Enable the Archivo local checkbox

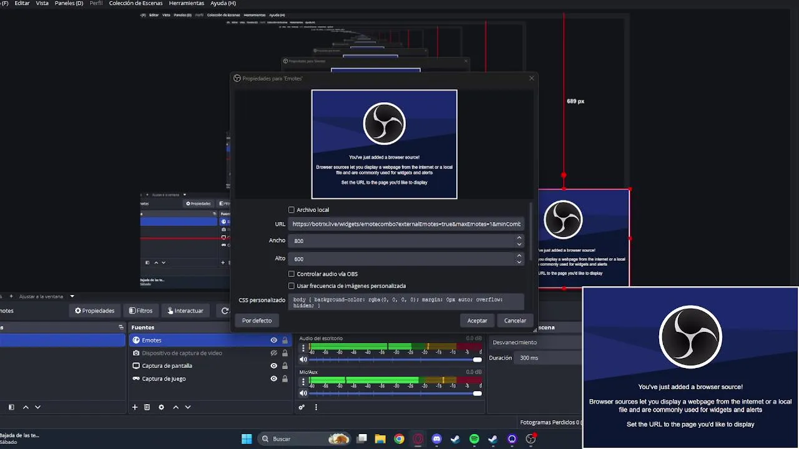[x=292, y=210]
